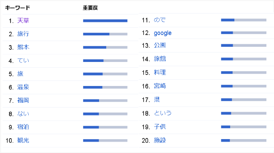Click the importance bar for ので
274x153 pixels.
pos(244,20)
